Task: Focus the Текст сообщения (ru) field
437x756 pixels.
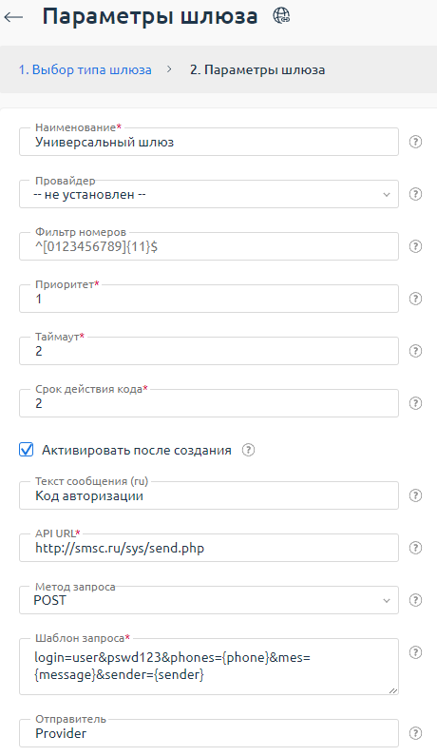Action: pyautogui.click(x=209, y=495)
